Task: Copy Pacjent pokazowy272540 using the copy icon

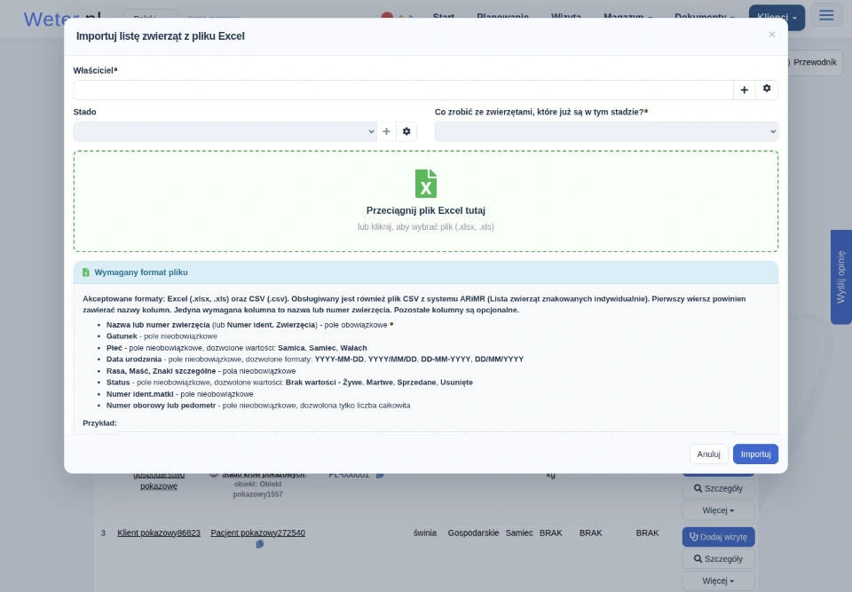Action: (x=260, y=544)
